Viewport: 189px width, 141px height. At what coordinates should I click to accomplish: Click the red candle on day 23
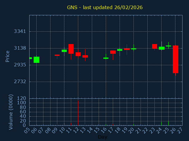[154, 46]
